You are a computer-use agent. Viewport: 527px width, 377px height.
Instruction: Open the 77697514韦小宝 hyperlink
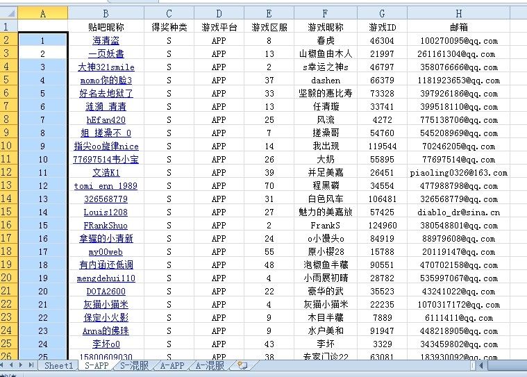pyautogui.click(x=106, y=159)
